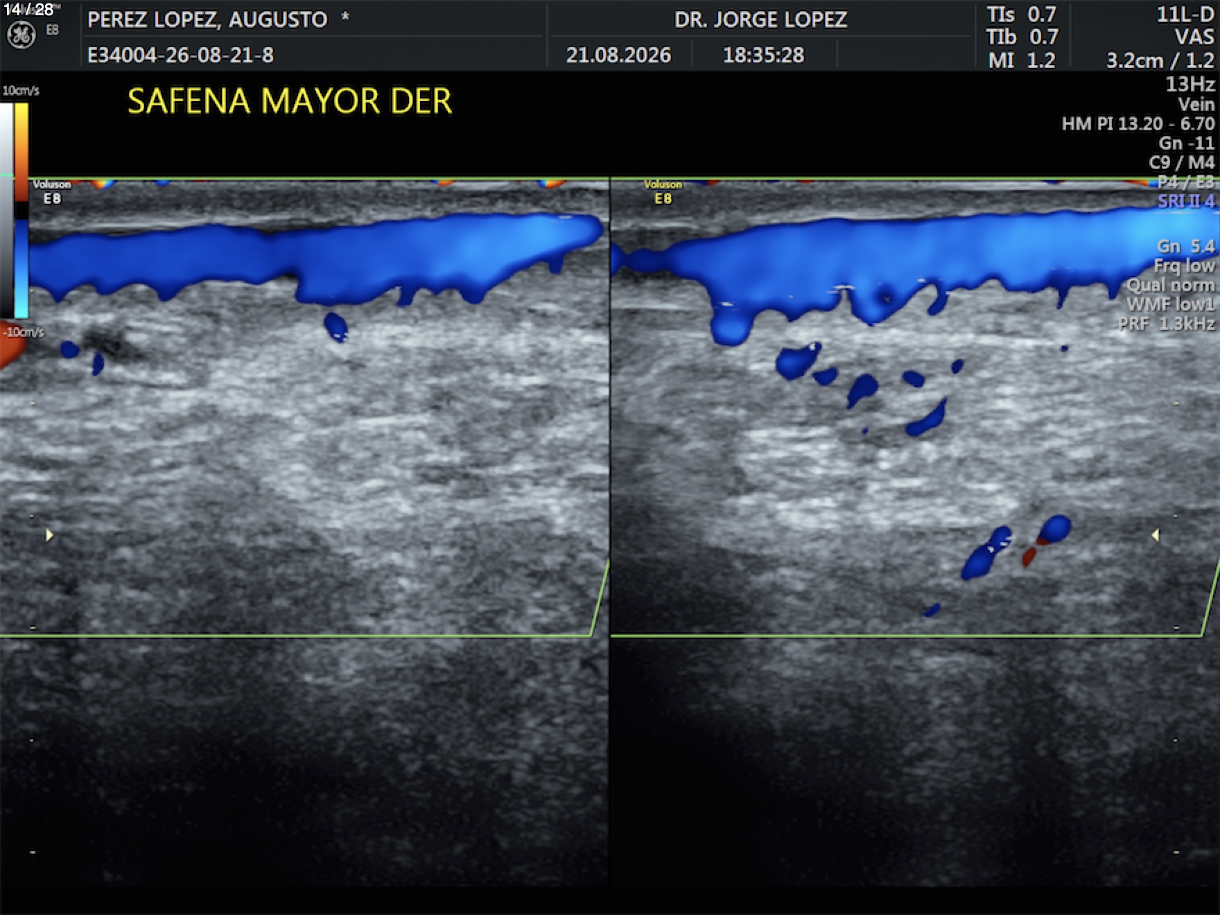Click the left focal zone arrow marker
The height and width of the screenshot is (915, 1220).
pyautogui.click(x=49, y=535)
